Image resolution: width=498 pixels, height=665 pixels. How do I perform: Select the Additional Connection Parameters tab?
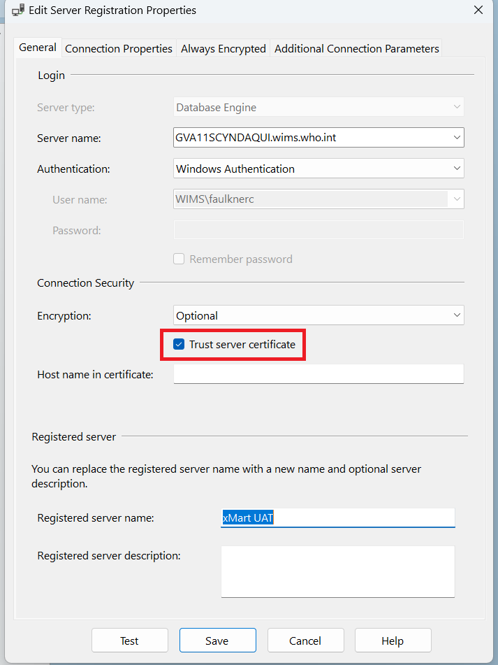pos(356,48)
